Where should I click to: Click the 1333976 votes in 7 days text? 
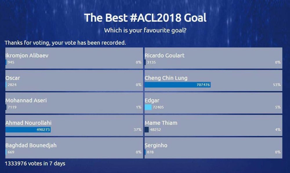(x=35, y=163)
